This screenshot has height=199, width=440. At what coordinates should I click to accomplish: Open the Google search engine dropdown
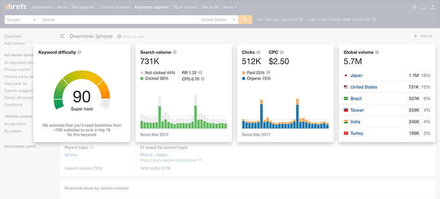pyautogui.click(x=21, y=20)
